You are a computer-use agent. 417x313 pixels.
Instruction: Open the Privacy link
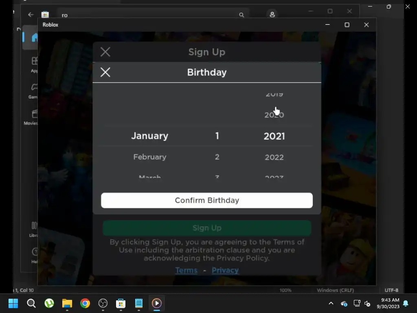(225, 270)
